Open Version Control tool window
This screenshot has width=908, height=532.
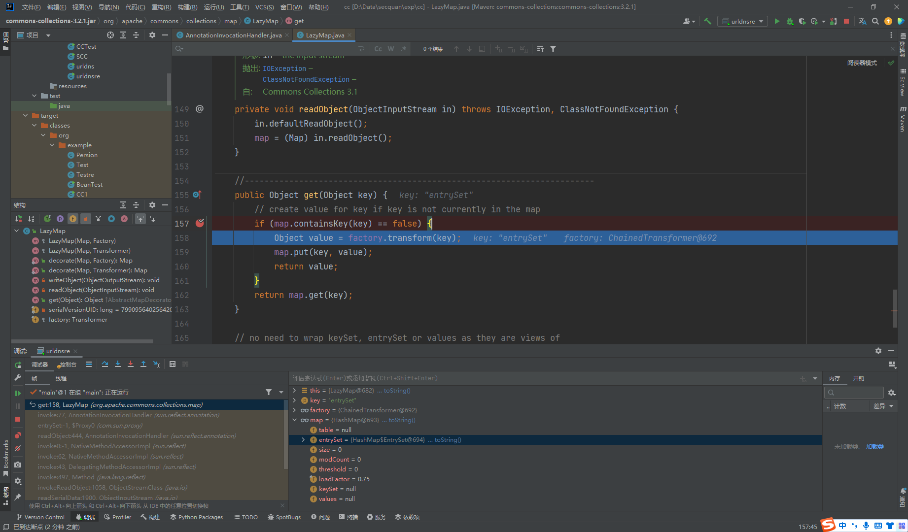pyautogui.click(x=40, y=517)
